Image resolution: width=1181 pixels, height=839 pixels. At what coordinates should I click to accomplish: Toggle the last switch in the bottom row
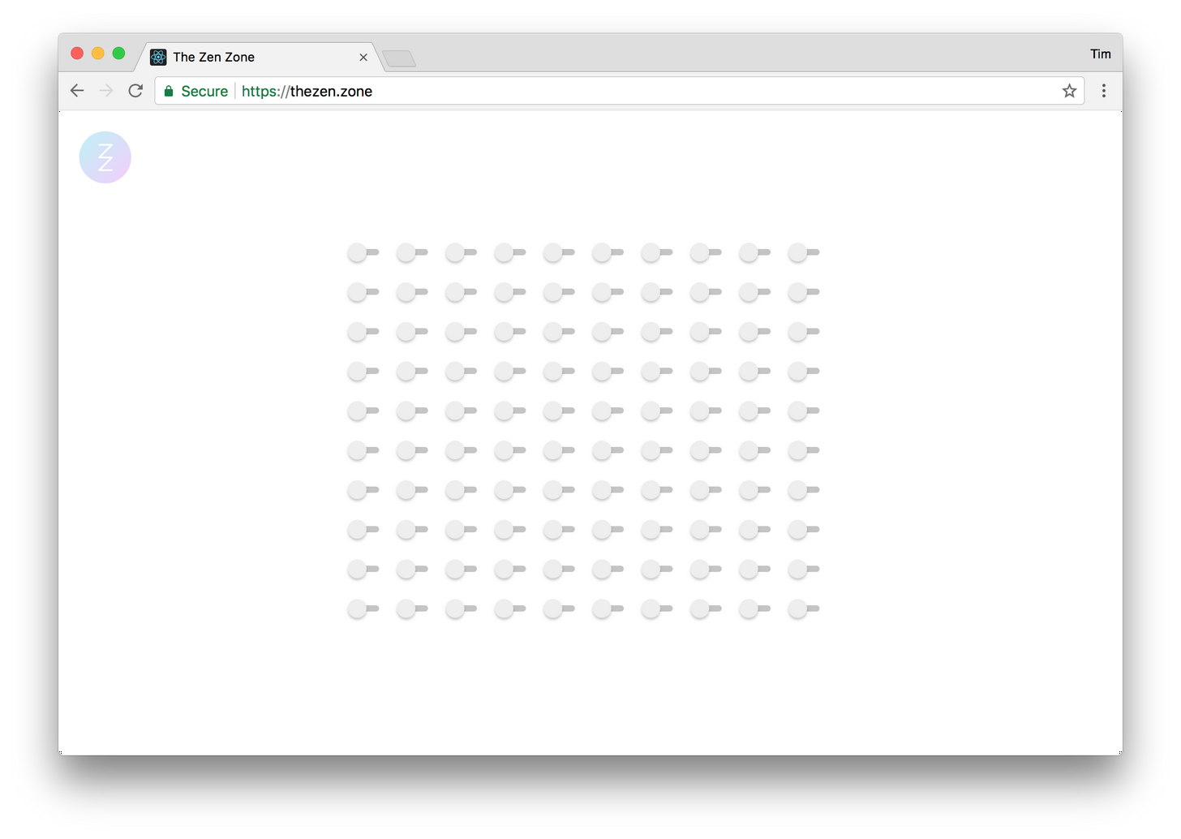pos(804,609)
